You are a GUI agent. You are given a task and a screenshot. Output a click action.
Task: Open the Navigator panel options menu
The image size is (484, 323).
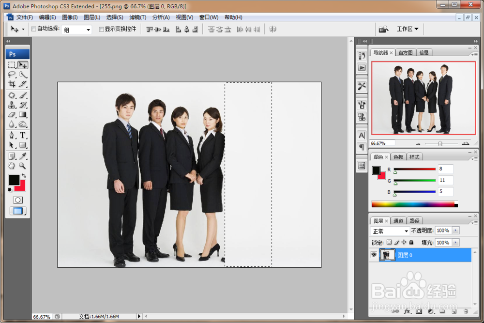473,54
